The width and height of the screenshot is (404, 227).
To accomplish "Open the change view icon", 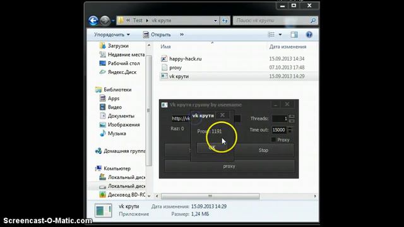I will click(x=271, y=35).
